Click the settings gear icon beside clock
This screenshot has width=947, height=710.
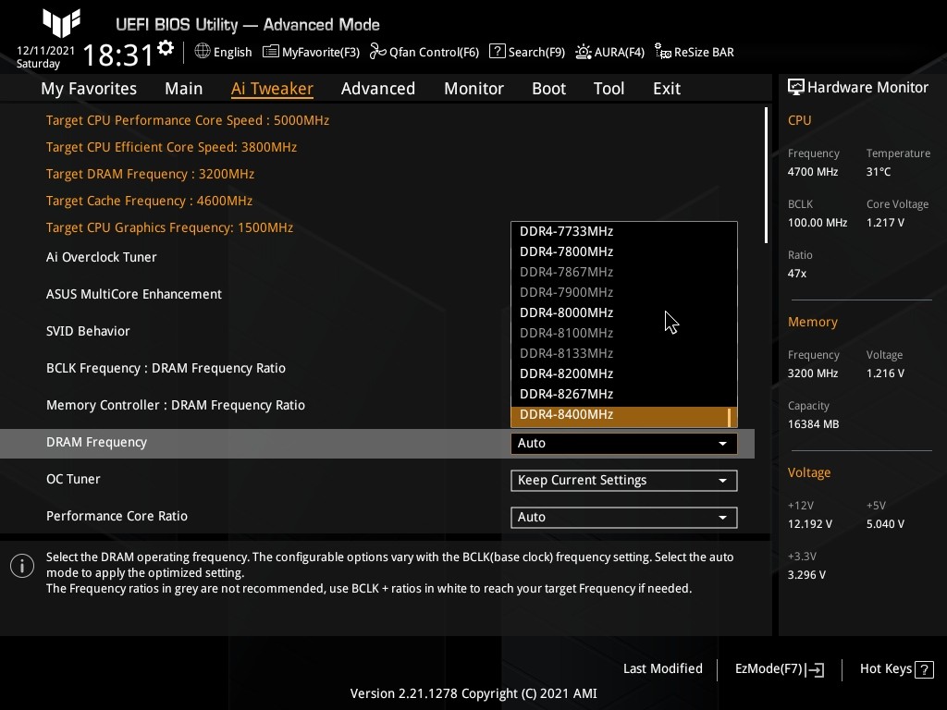coord(166,48)
